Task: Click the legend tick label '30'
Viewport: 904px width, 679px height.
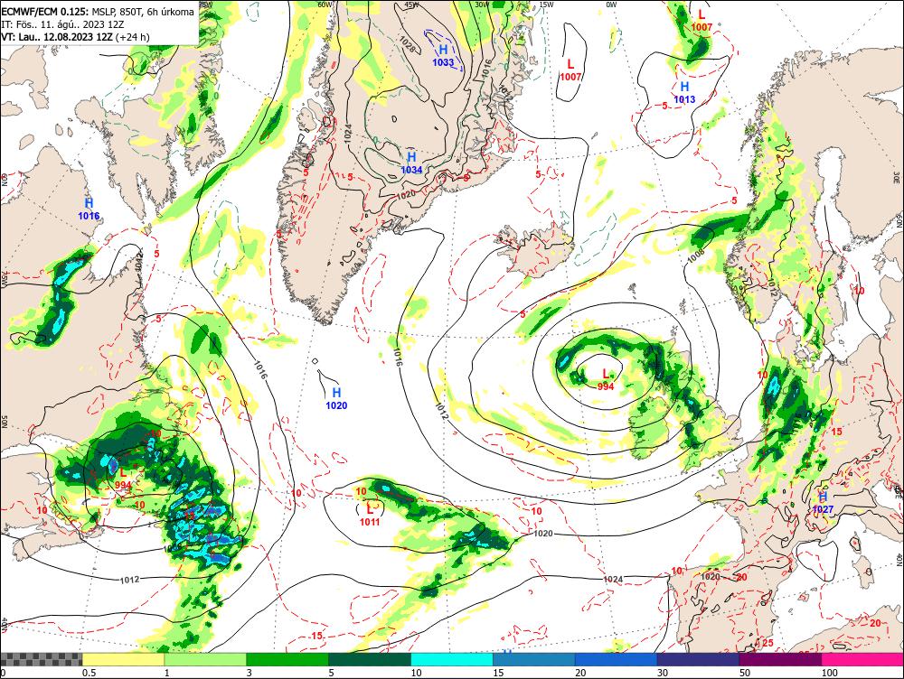Action: click(x=663, y=673)
